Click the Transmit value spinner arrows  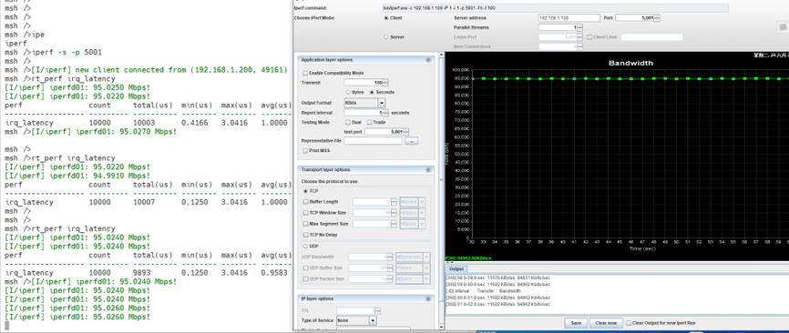click(x=385, y=83)
